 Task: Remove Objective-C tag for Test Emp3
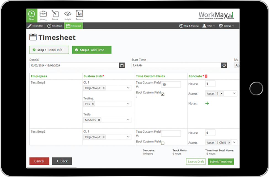coord(104,88)
